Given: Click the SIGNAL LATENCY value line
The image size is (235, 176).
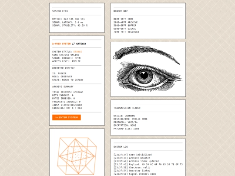Looking at the screenshot, I should (67, 22).
